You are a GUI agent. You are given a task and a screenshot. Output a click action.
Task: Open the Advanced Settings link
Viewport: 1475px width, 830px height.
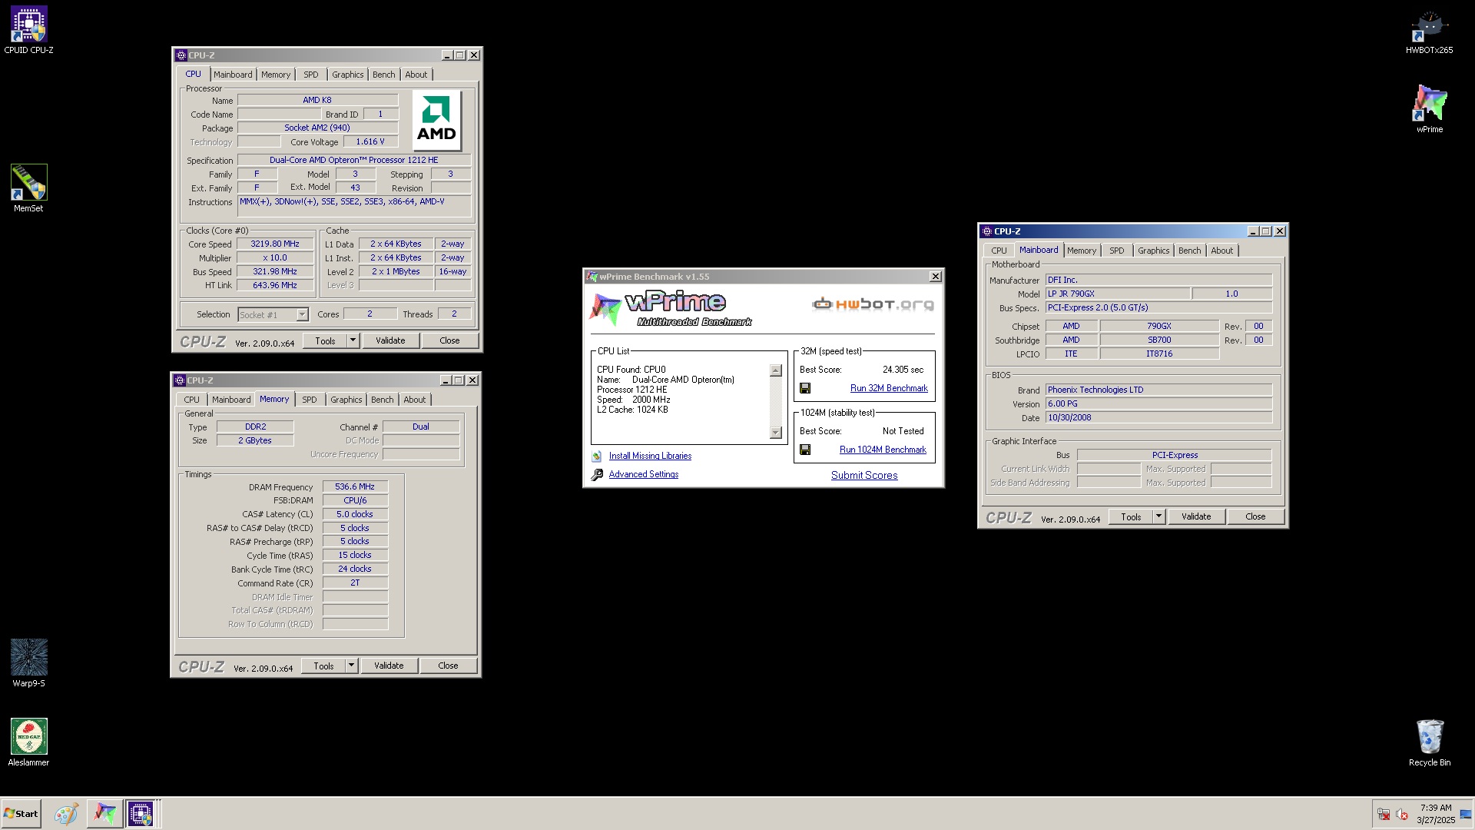(x=644, y=474)
